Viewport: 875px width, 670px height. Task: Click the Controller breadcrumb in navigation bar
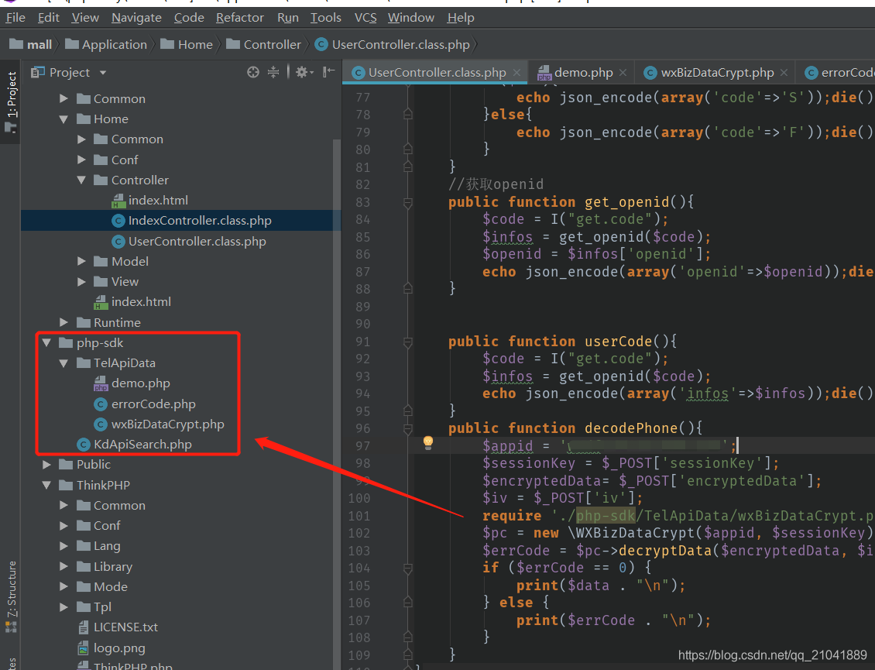click(x=264, y=44)
